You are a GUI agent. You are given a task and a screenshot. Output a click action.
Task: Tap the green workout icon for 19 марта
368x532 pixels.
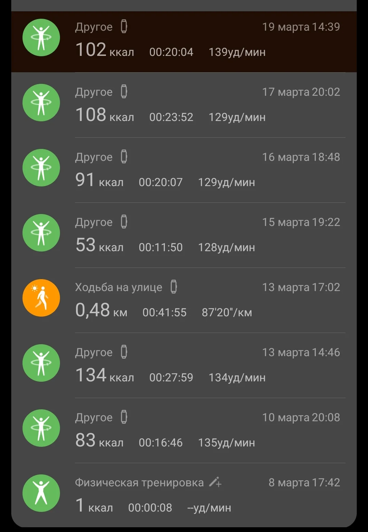click(x=41, y=38)
